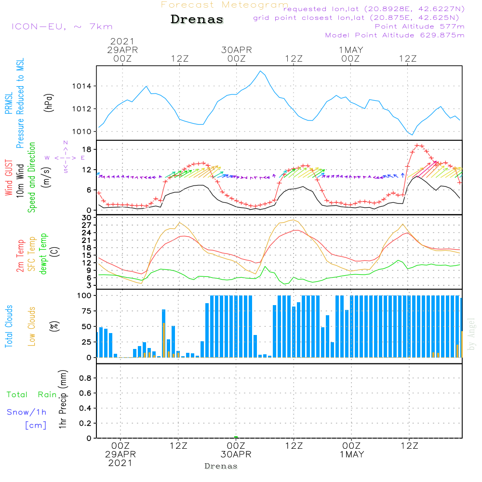Click the Model Point Altitude text
The width and height of the screenshot is (482, 482).
(x=395, y=35)
